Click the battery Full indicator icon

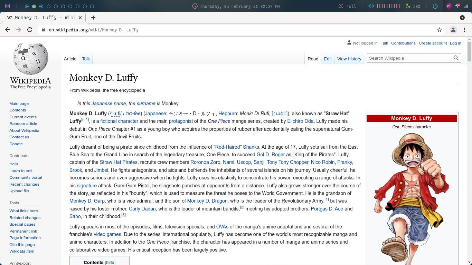tap(341, 6)
